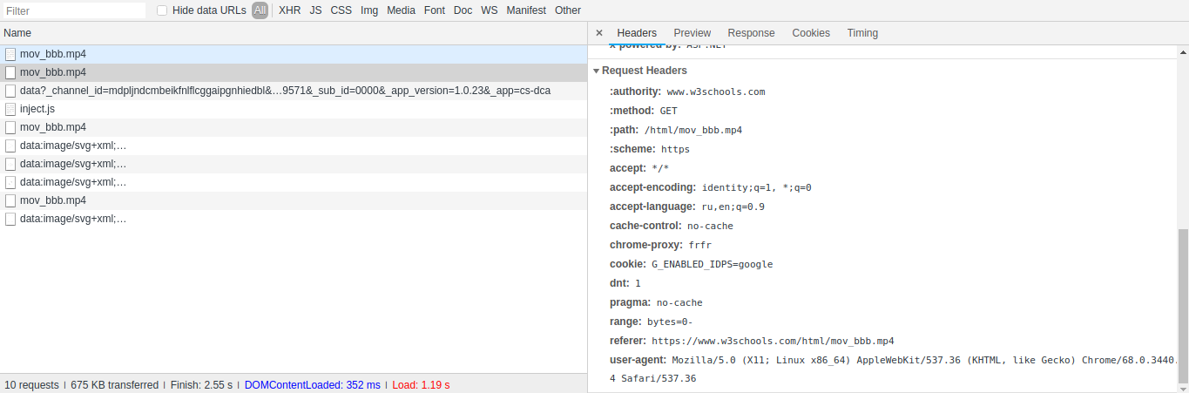Switch to the Preview tab

point(692,33)
